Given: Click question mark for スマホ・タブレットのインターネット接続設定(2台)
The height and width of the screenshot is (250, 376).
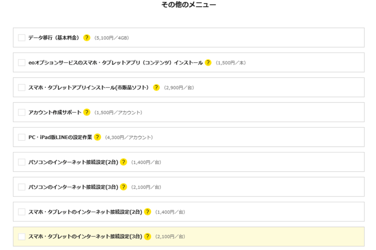Looking at the screenshot, I should point(148,212).
